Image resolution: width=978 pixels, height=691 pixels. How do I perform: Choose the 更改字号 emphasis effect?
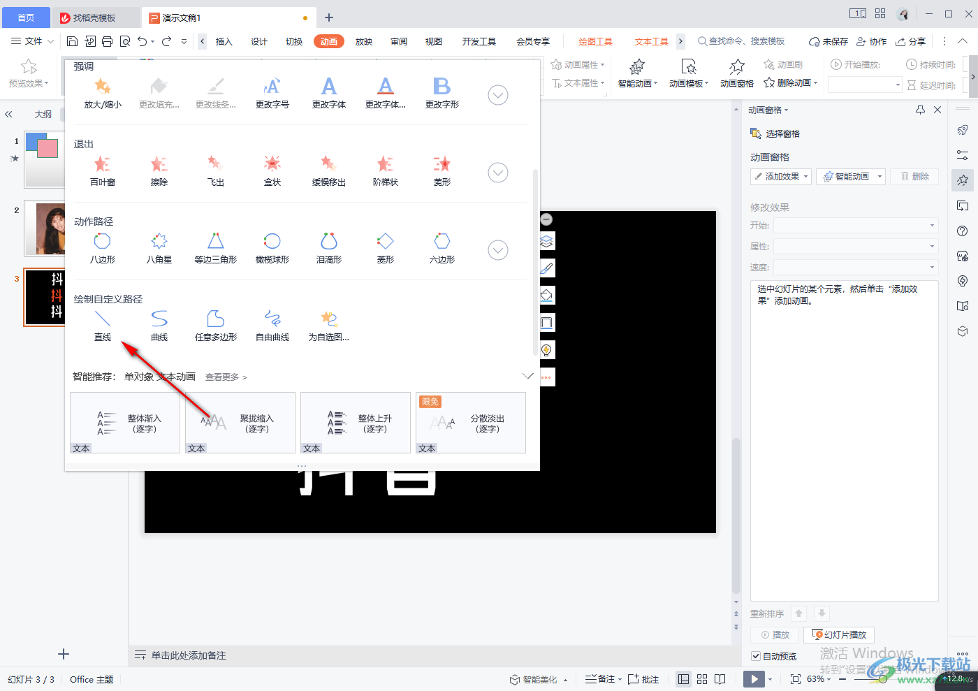point(272,94)
